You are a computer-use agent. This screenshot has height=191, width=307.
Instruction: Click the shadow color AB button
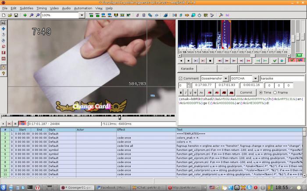231,93
